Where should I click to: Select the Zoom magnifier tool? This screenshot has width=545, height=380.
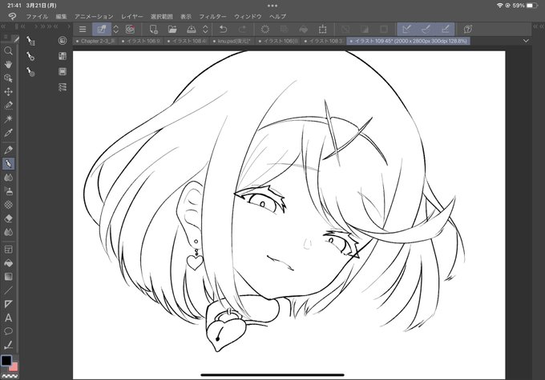[8, 51]
